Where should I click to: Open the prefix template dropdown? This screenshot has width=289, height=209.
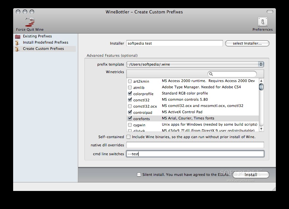tap(195, 64)
